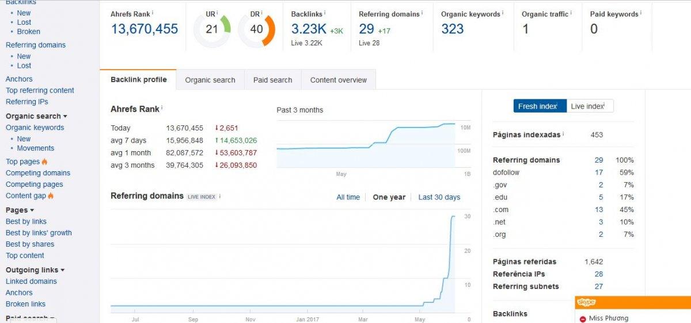Screen dimensions: 691x323
Task: Click the Ahrefs Rank value 13,670,455
Action: (x=145, y=29)
